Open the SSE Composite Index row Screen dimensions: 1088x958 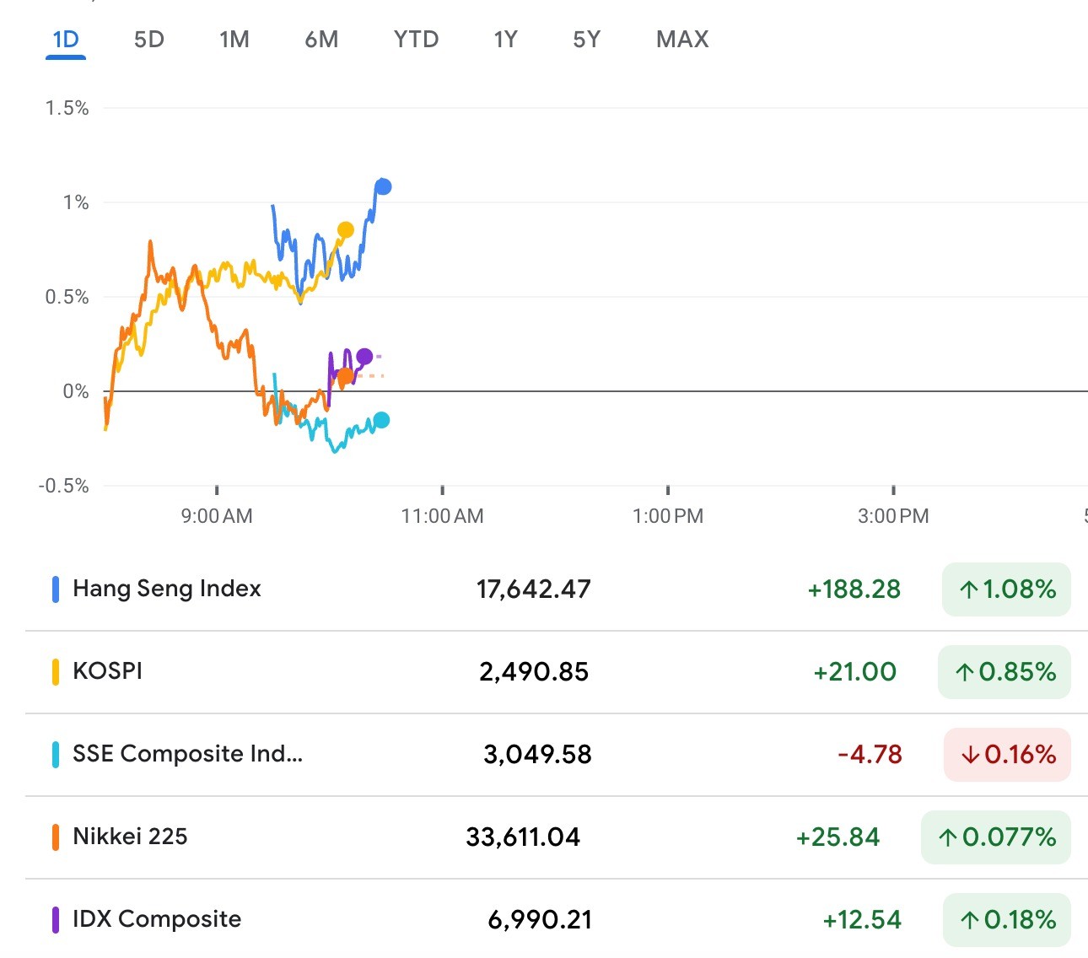pyautogui.click(x=557, y=754)
